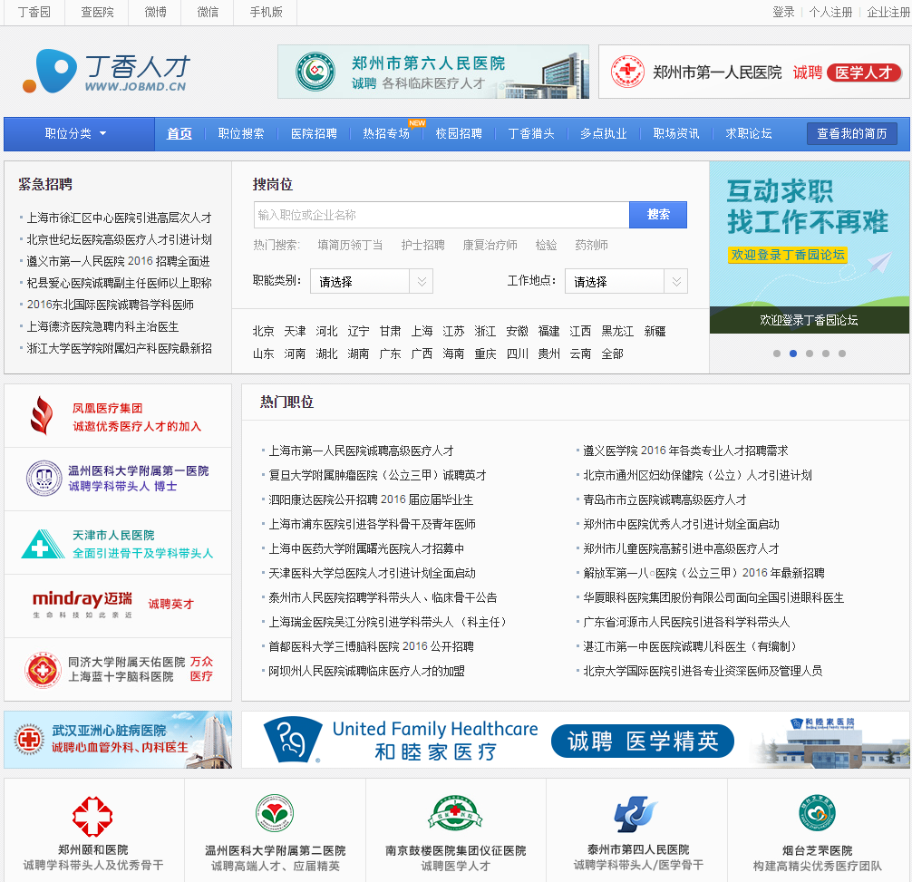Open 郑州市第六人民医院 banner ad

point(433,72)
